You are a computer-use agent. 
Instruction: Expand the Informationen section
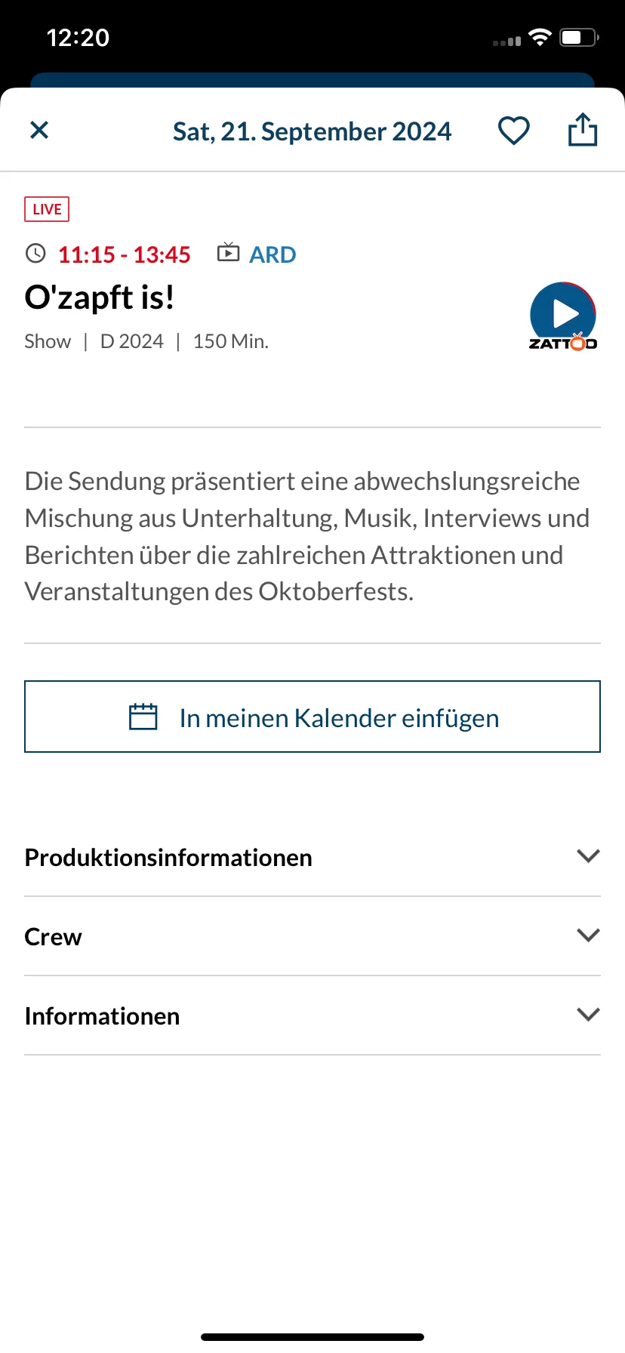pyautogui.click(x=312, y=1016)
